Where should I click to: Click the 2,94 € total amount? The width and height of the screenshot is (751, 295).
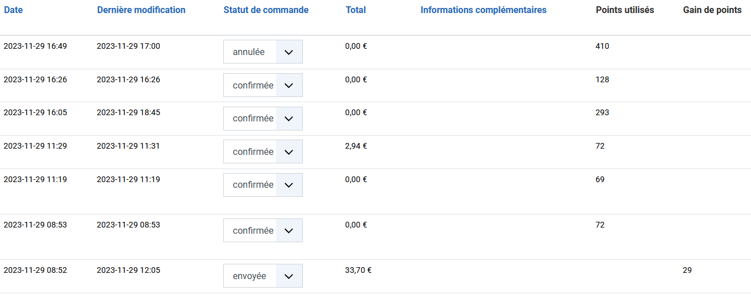pyautogui.click(x=356, y=146)
